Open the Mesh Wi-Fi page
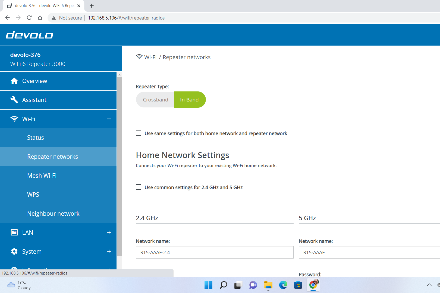Image resolution: width=440 pixels, height=293 pixels. point(42,176)
